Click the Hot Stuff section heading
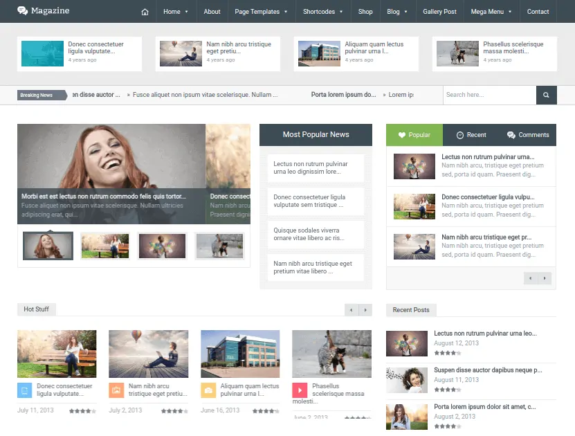 [x=36, y=309]
